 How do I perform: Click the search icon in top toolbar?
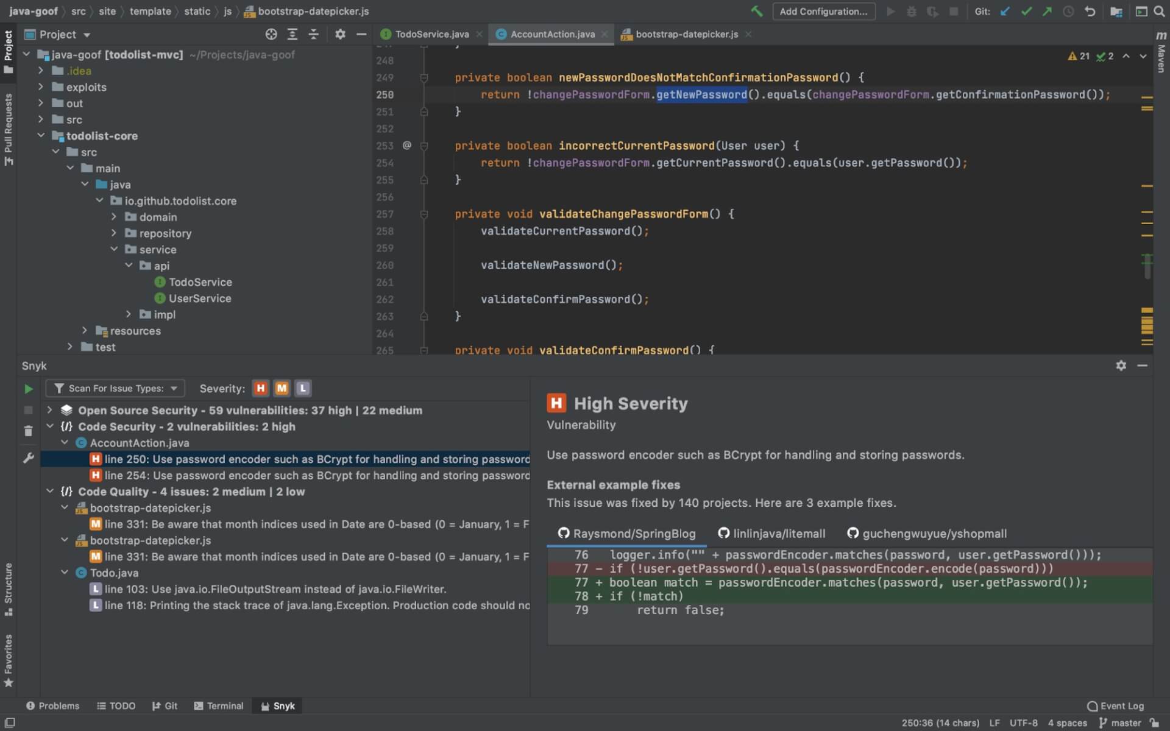tap(1159, 11)
